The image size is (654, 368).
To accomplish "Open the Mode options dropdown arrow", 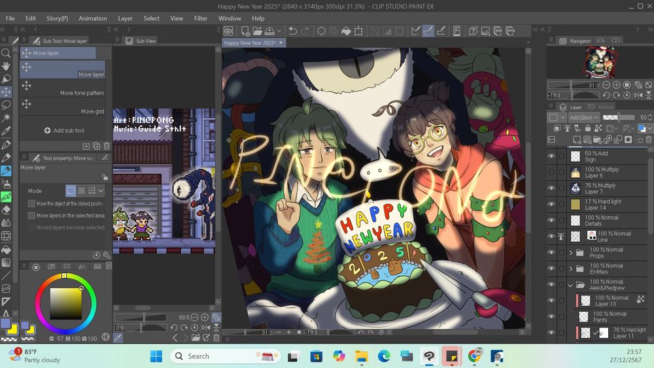I will tap(101, 191).
